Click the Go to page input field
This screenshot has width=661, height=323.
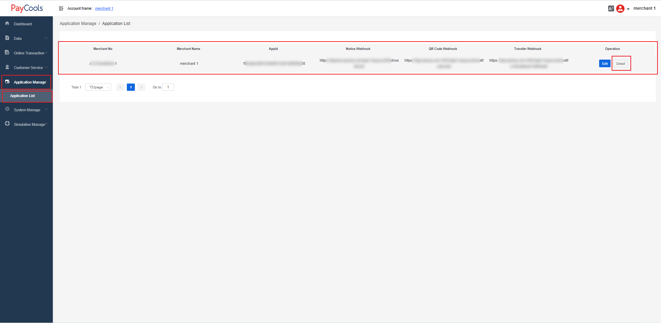click(x=168, y=87)
